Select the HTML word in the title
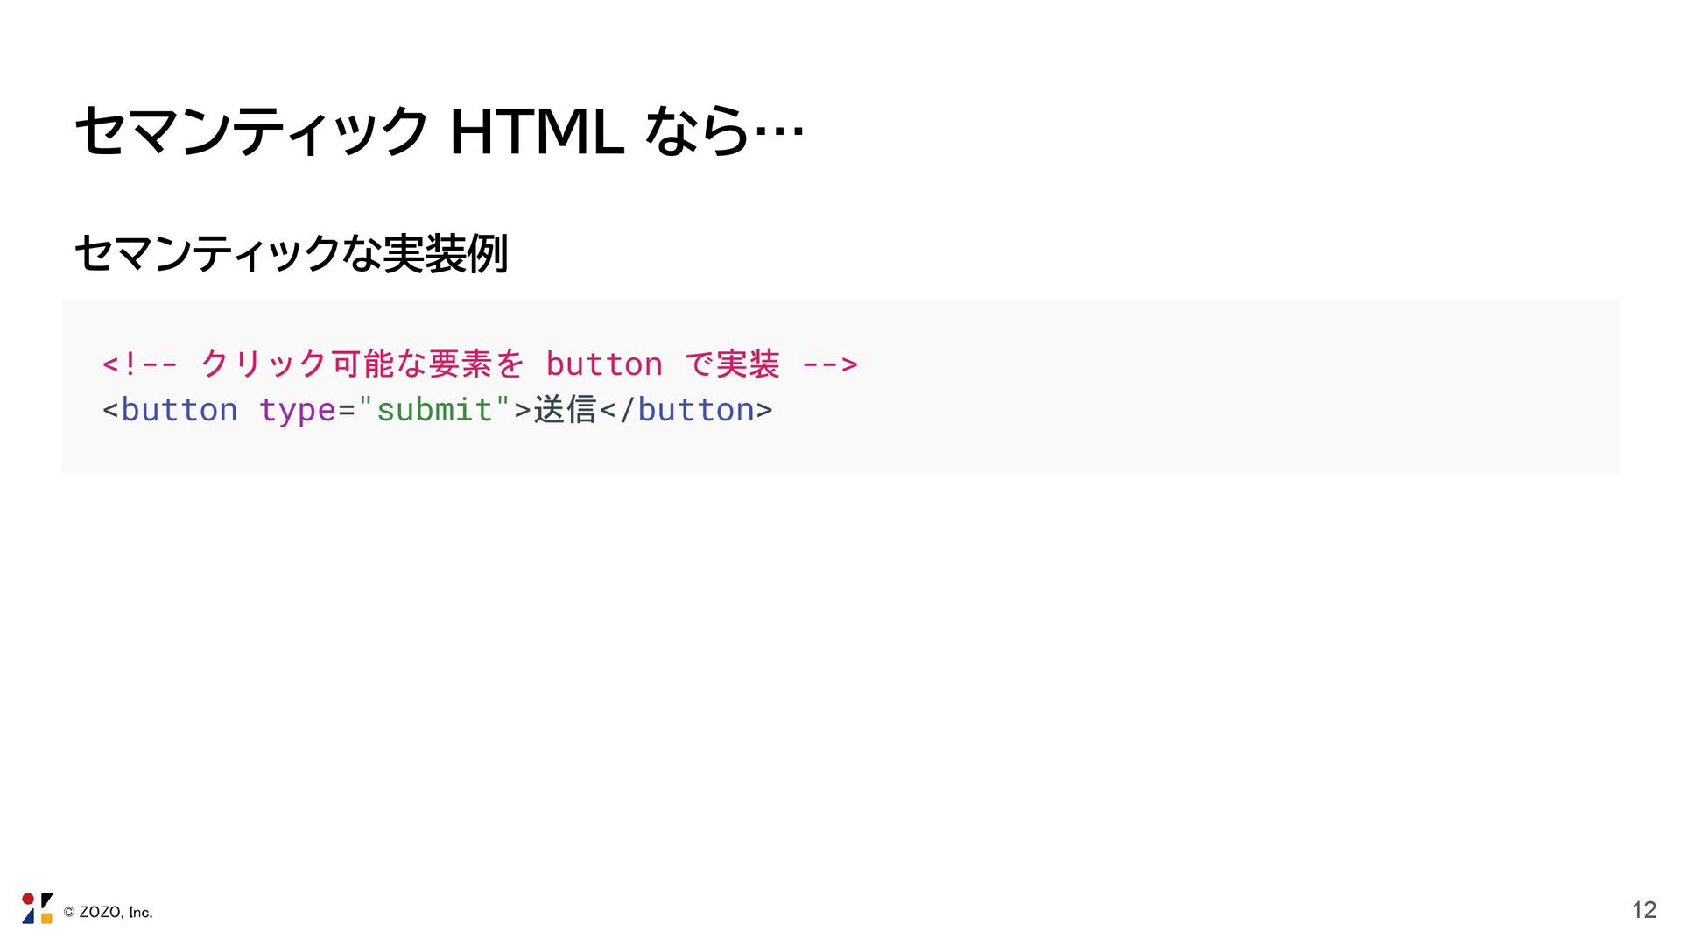Screen dimensions: 1681x946 [536, 131]
